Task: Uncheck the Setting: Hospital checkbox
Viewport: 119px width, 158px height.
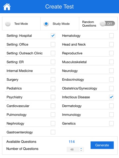Action: click(53, 36)
